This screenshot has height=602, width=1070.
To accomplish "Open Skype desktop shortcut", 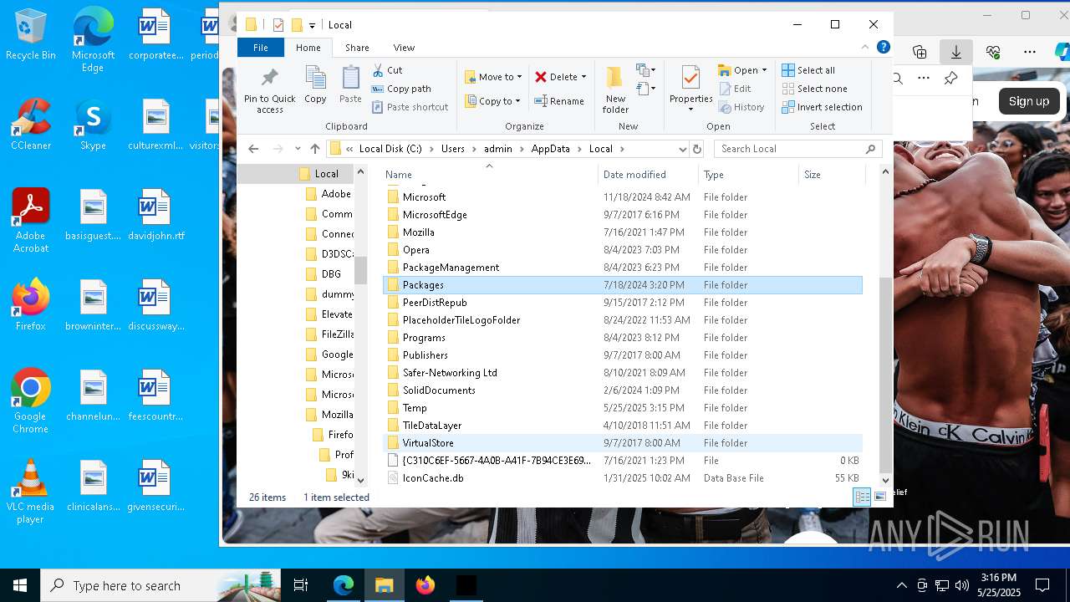I will click(93, 125).
